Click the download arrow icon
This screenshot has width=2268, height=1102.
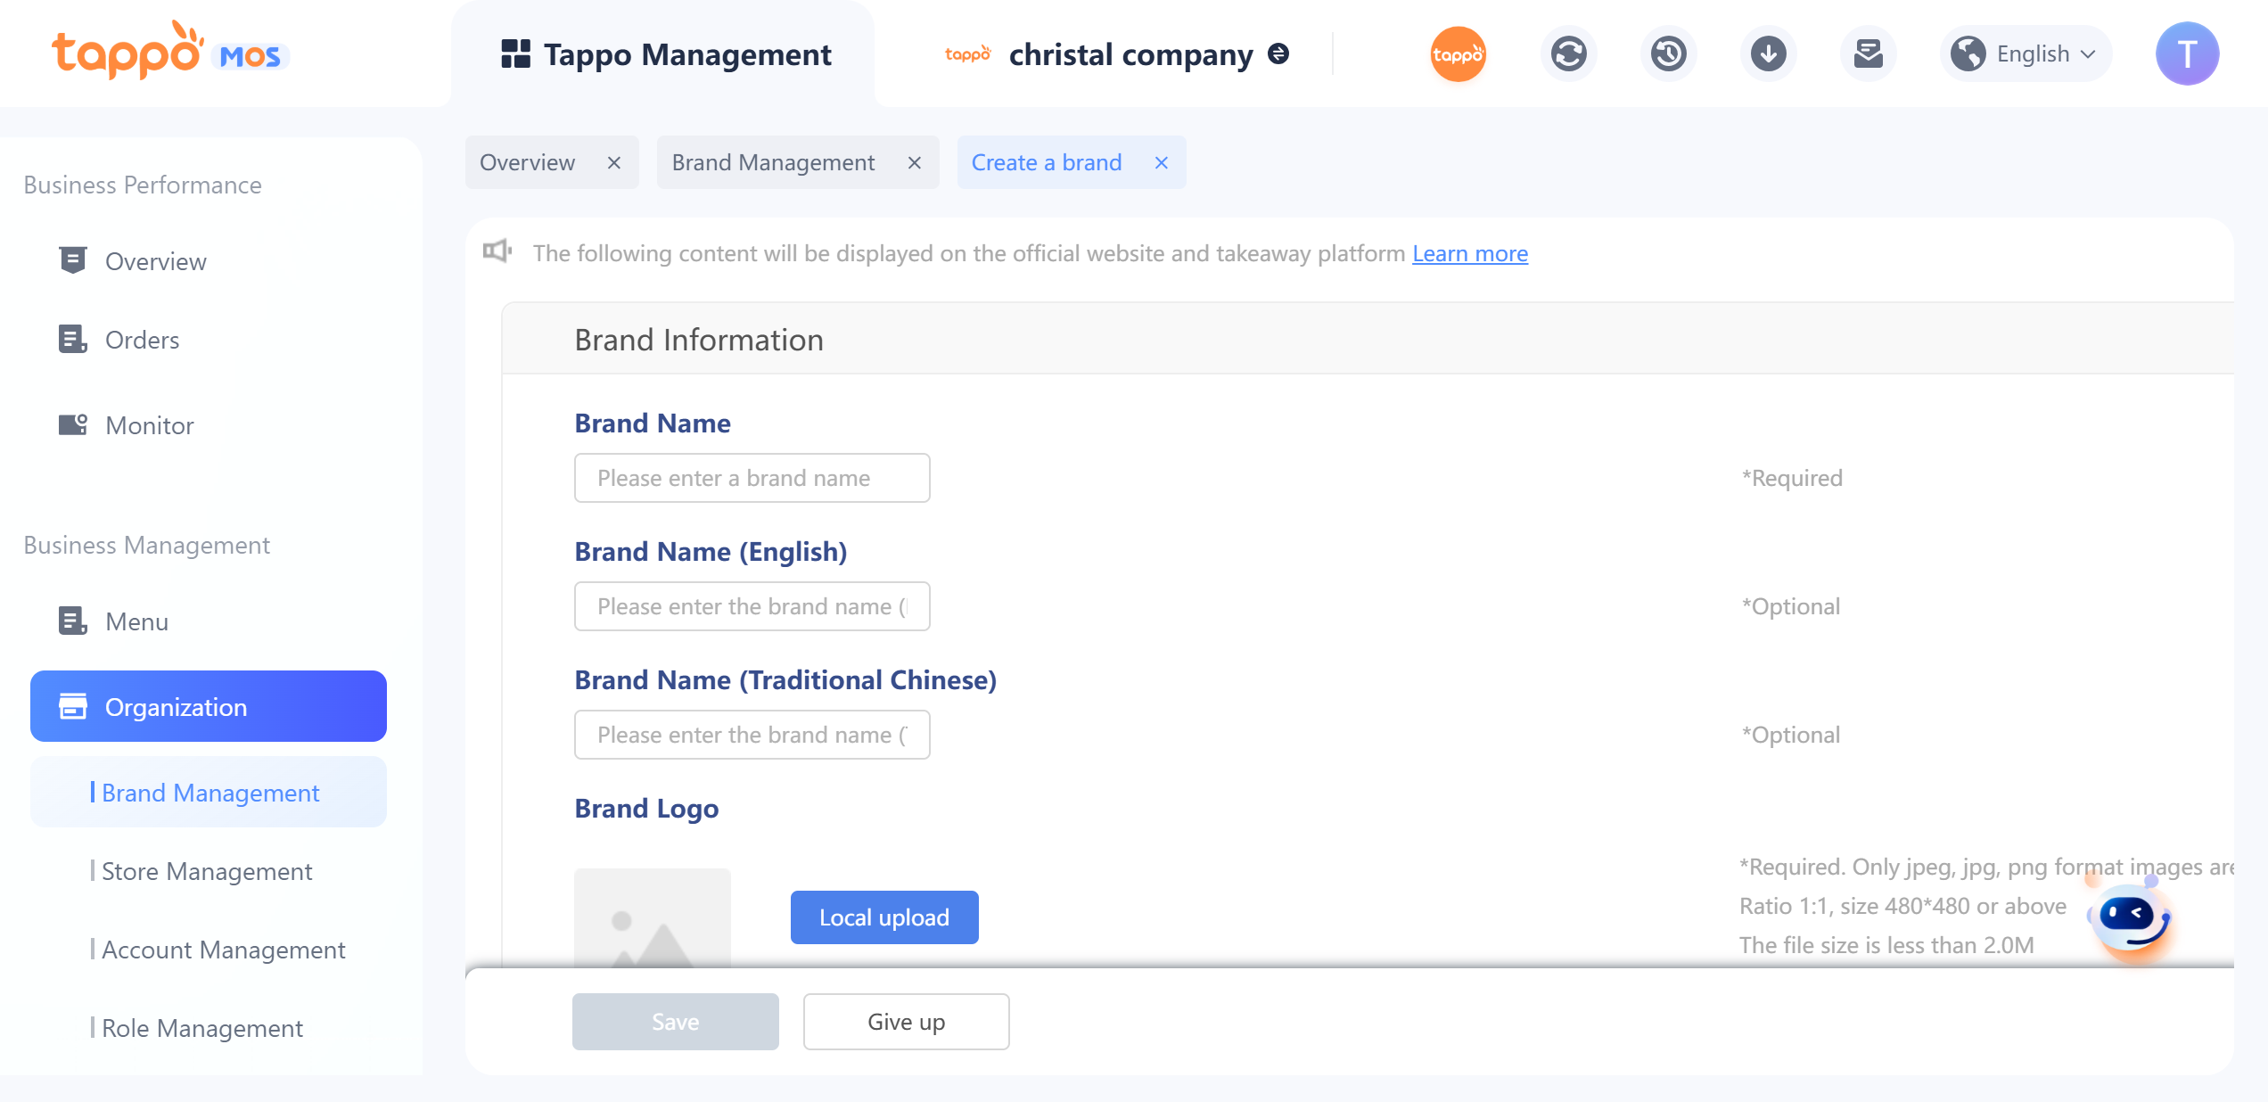click(1768, 54)
